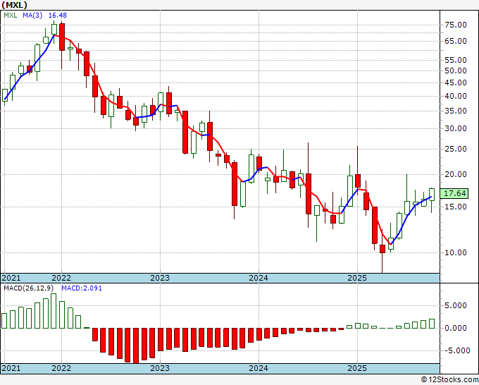Click the 75.00 price axis label

click(456, 25)
